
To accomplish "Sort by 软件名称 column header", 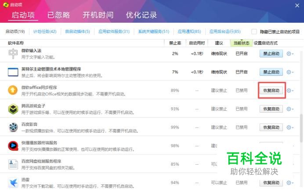I will (16, 43).
